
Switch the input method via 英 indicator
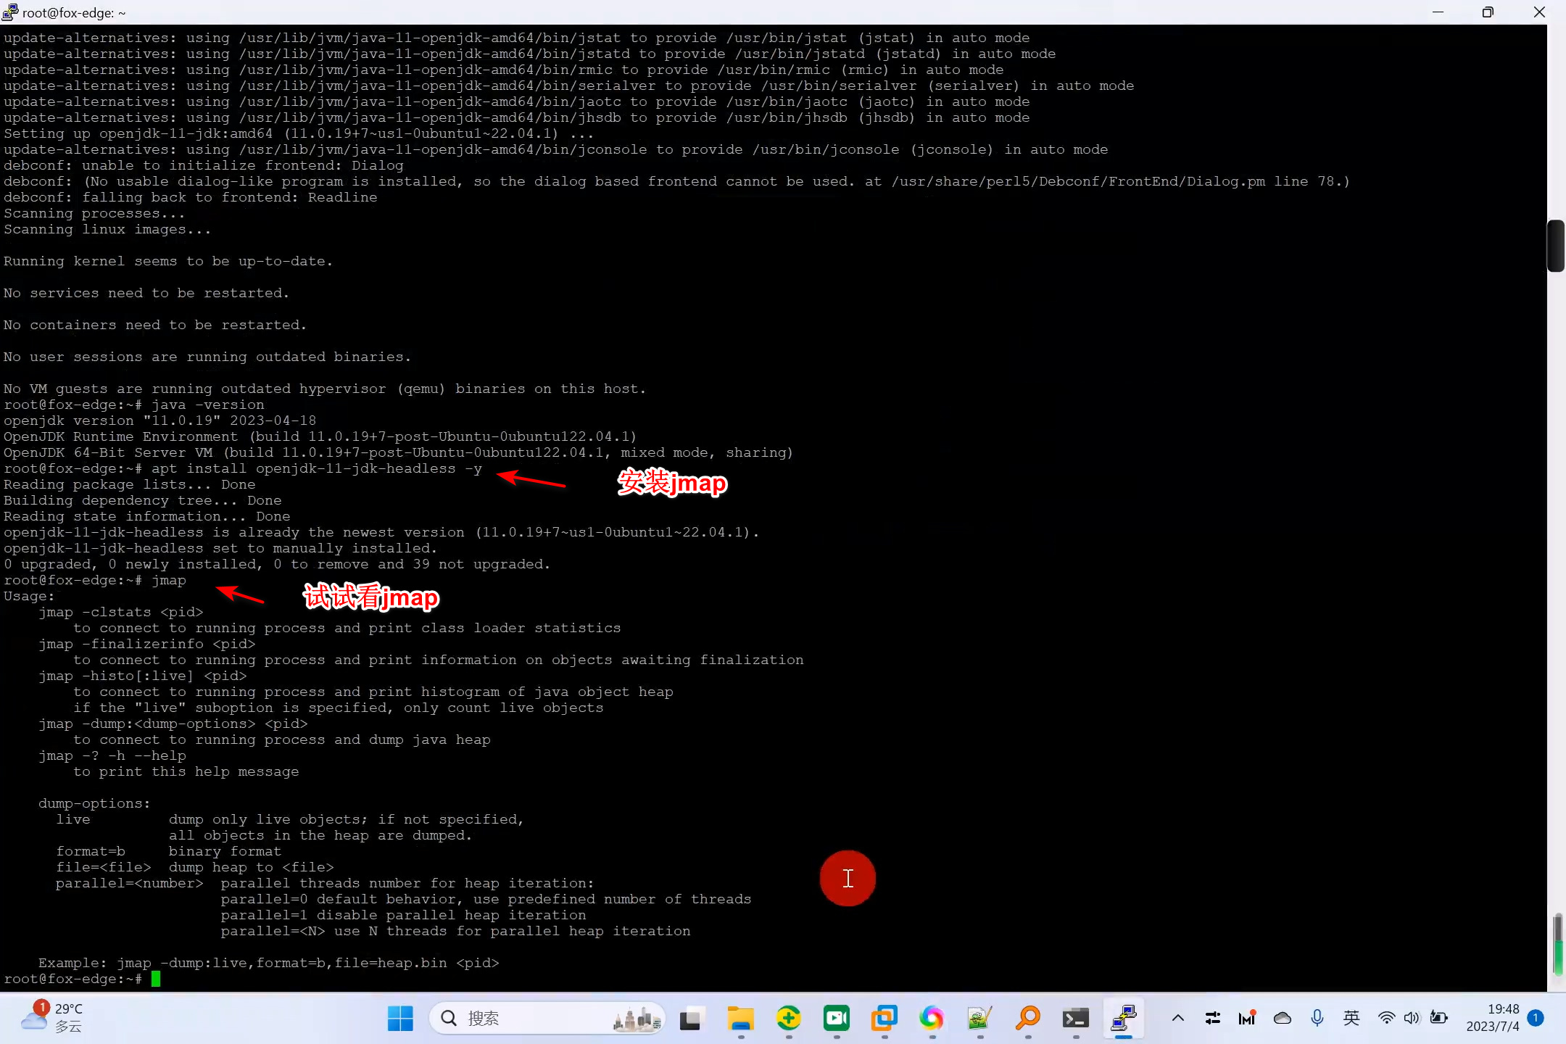pos(1351,1018)
